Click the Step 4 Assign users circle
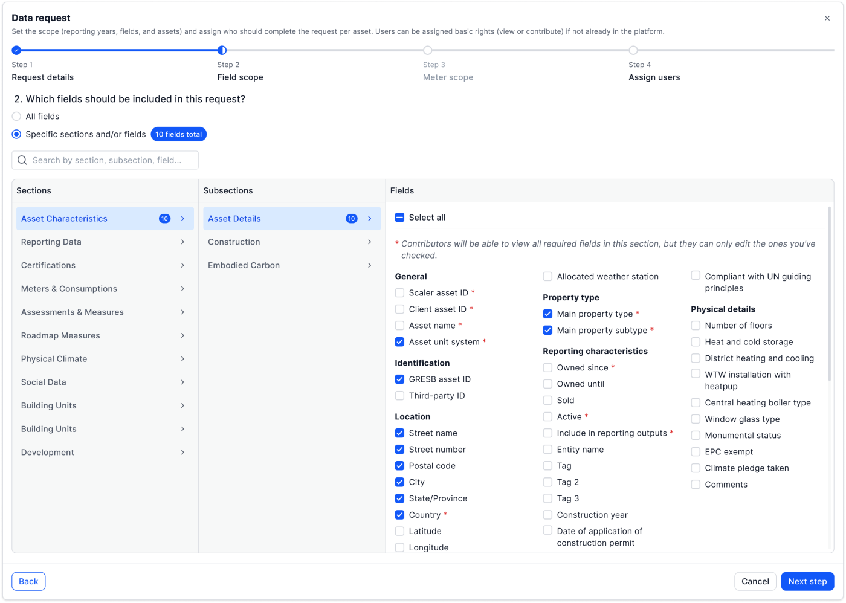846x603 pixels. click(x=633, y=50)
